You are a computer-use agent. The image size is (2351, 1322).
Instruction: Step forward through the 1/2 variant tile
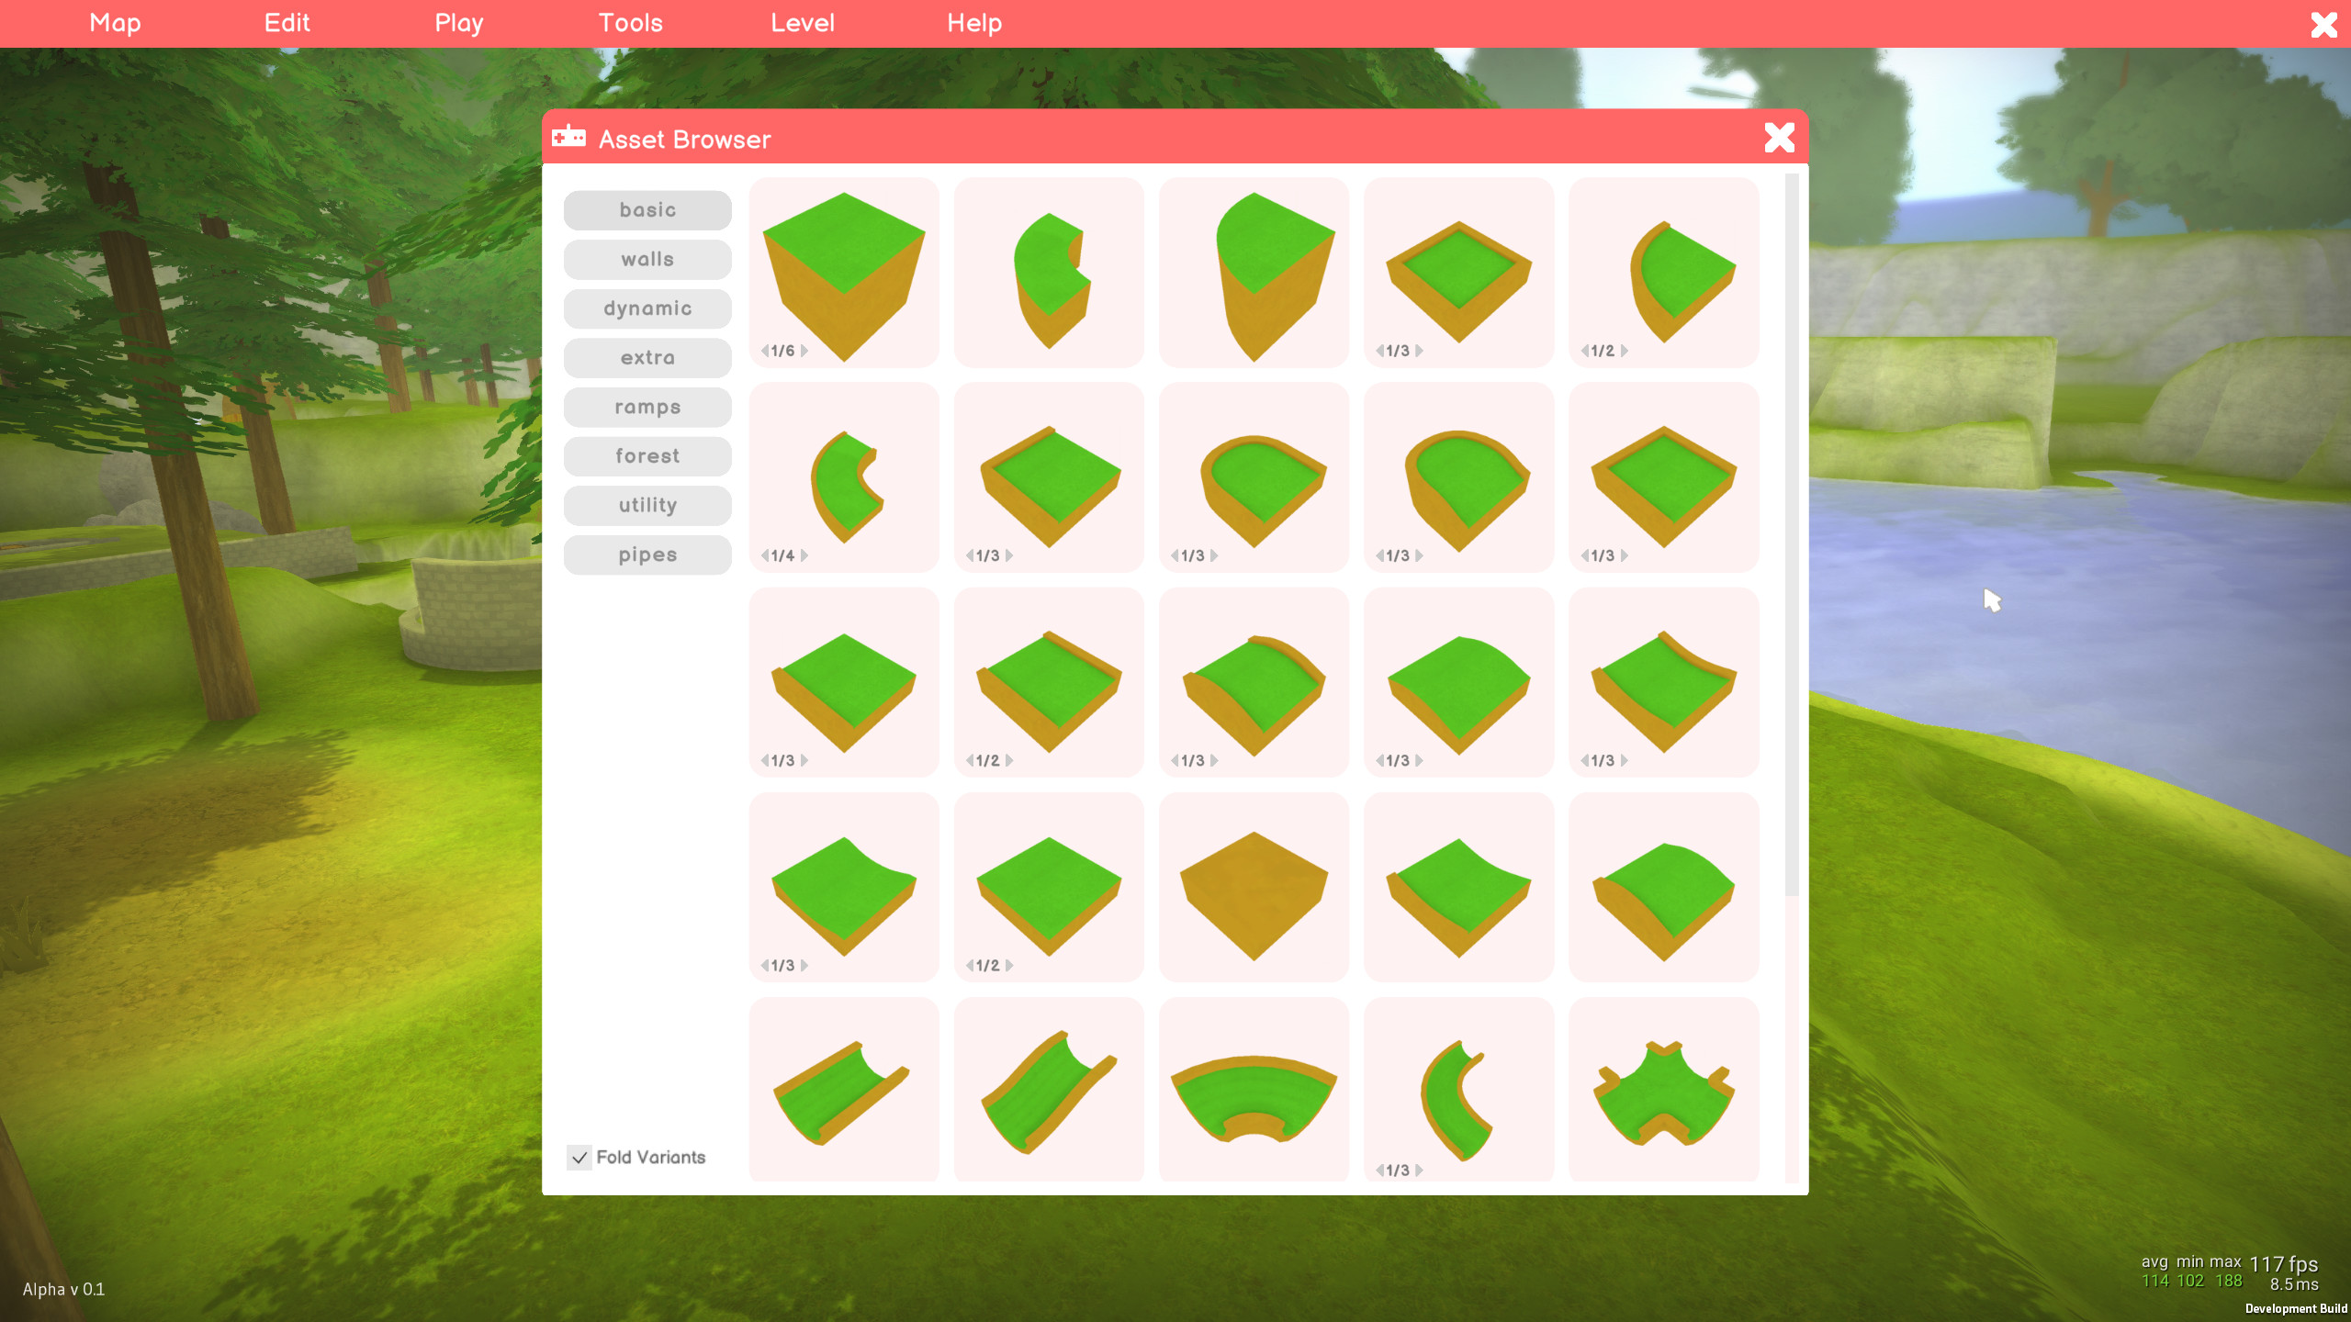click(x=1625, y=349)
